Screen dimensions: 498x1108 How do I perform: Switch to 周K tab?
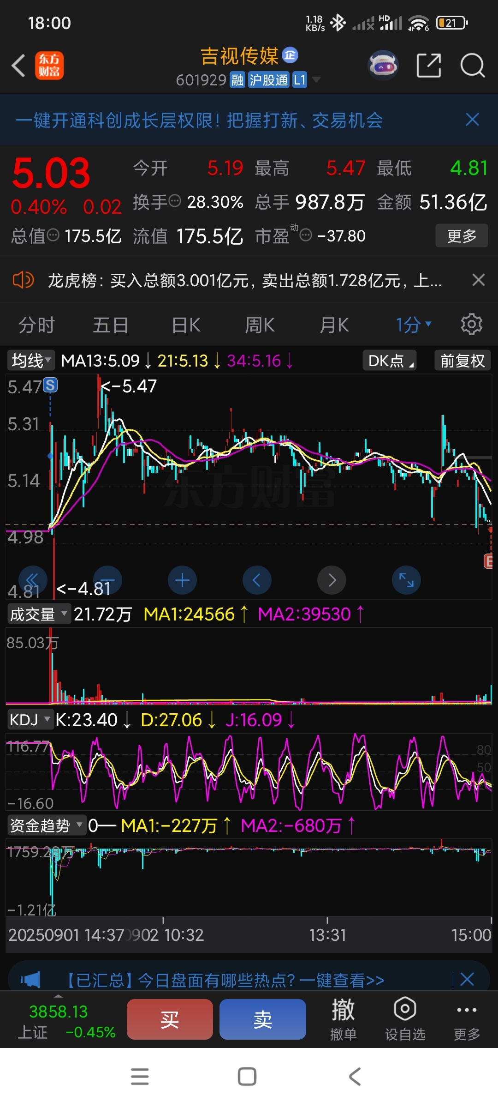[x=260, y=325]
